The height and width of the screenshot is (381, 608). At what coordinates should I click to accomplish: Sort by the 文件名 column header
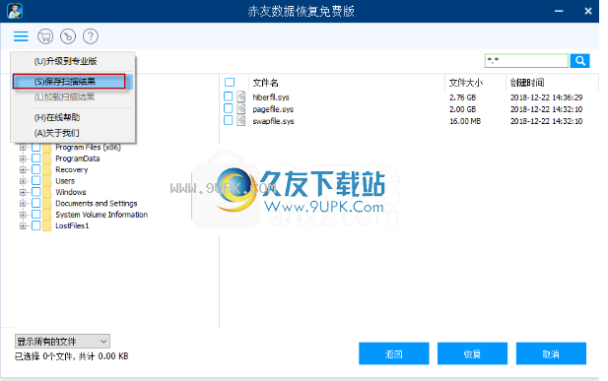[266, 83]
